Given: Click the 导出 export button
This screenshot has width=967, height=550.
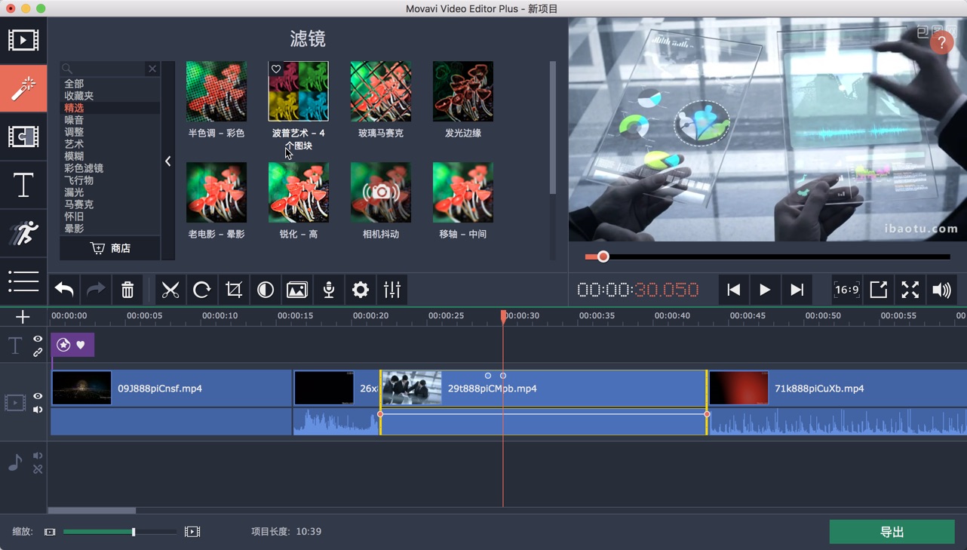Looking at the screenshot, I should click(x=892, y=532).
